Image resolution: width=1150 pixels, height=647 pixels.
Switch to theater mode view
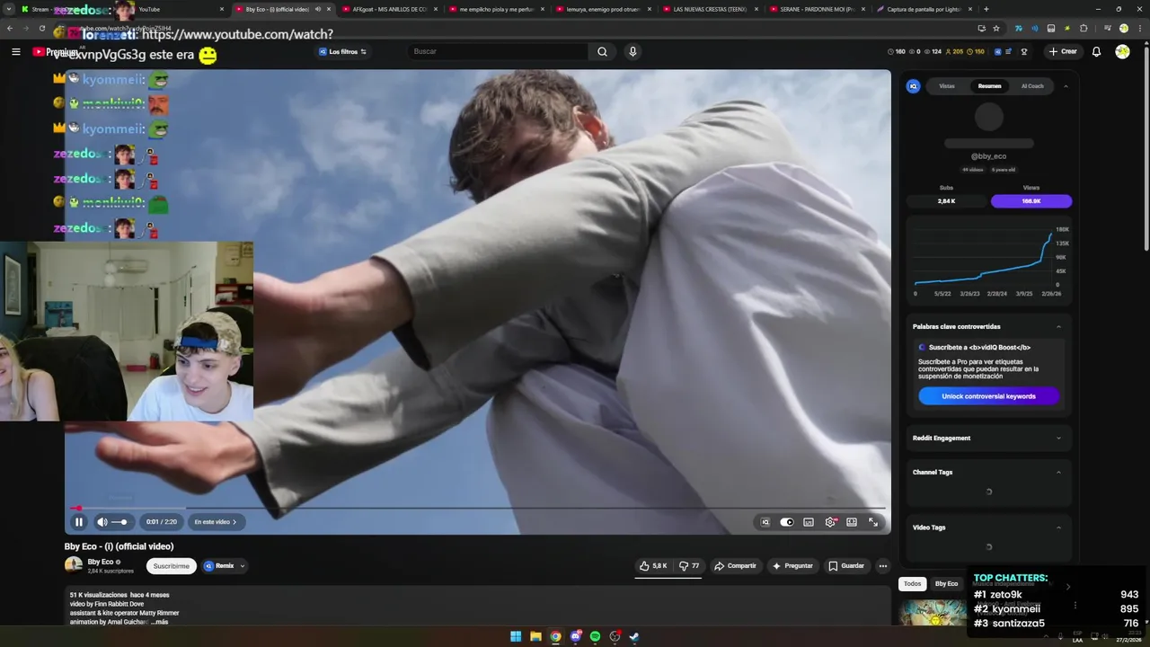852,522
